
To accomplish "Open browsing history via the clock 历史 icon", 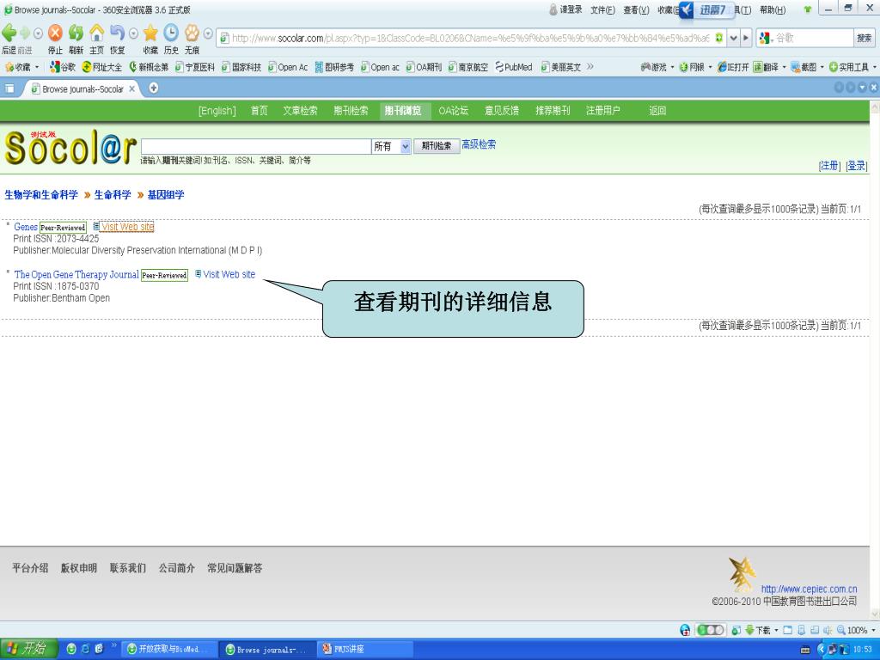I will (x=171, y=33).
